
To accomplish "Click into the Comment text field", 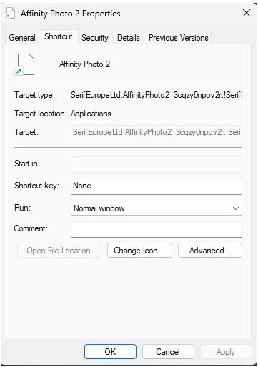I will (157, 229).
